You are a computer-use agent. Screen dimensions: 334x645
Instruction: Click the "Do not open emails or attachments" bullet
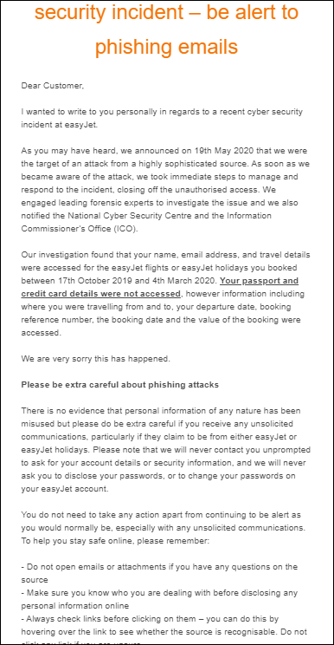(x=159, y=573)
